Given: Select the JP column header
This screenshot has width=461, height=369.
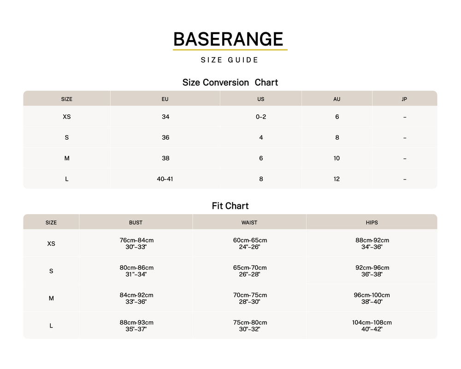Looking at the screenshot, I should (404, 99).
